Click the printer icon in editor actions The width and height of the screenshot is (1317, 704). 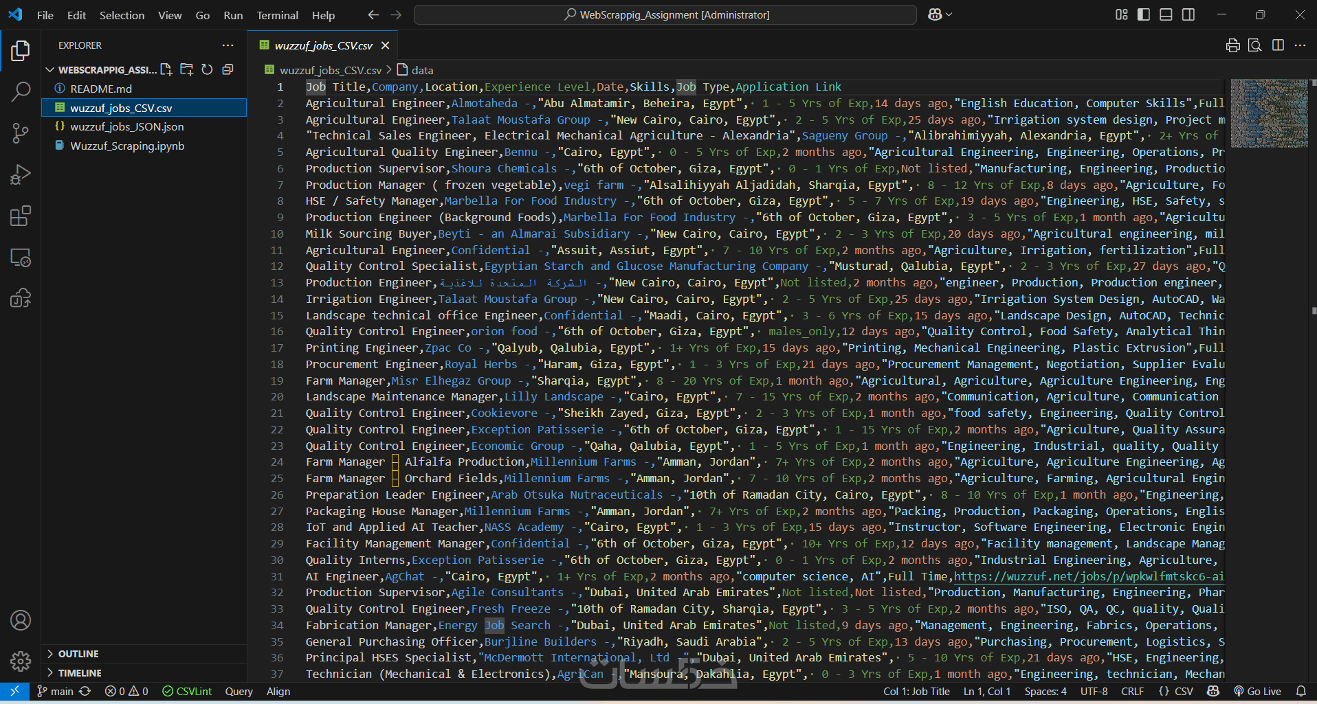click(x=1232, y=45)
